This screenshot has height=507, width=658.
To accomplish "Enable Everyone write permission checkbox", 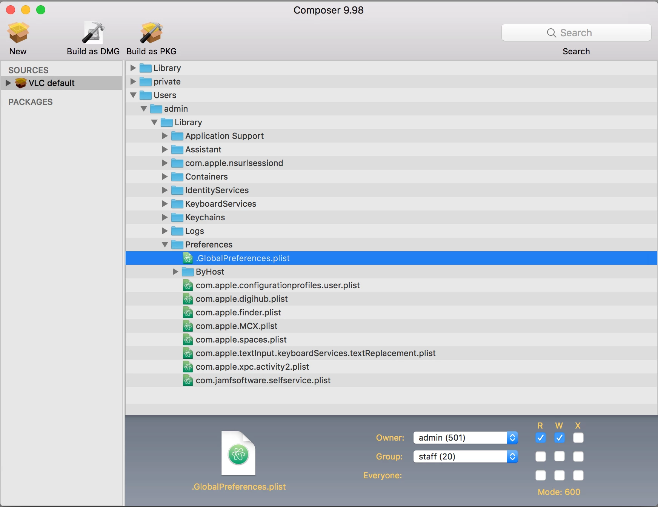I will click(x=560, y=475).
